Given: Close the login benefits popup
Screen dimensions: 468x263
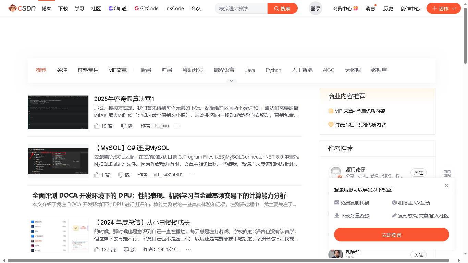Looking at the screenshot, I should click(x=446, y=185).
